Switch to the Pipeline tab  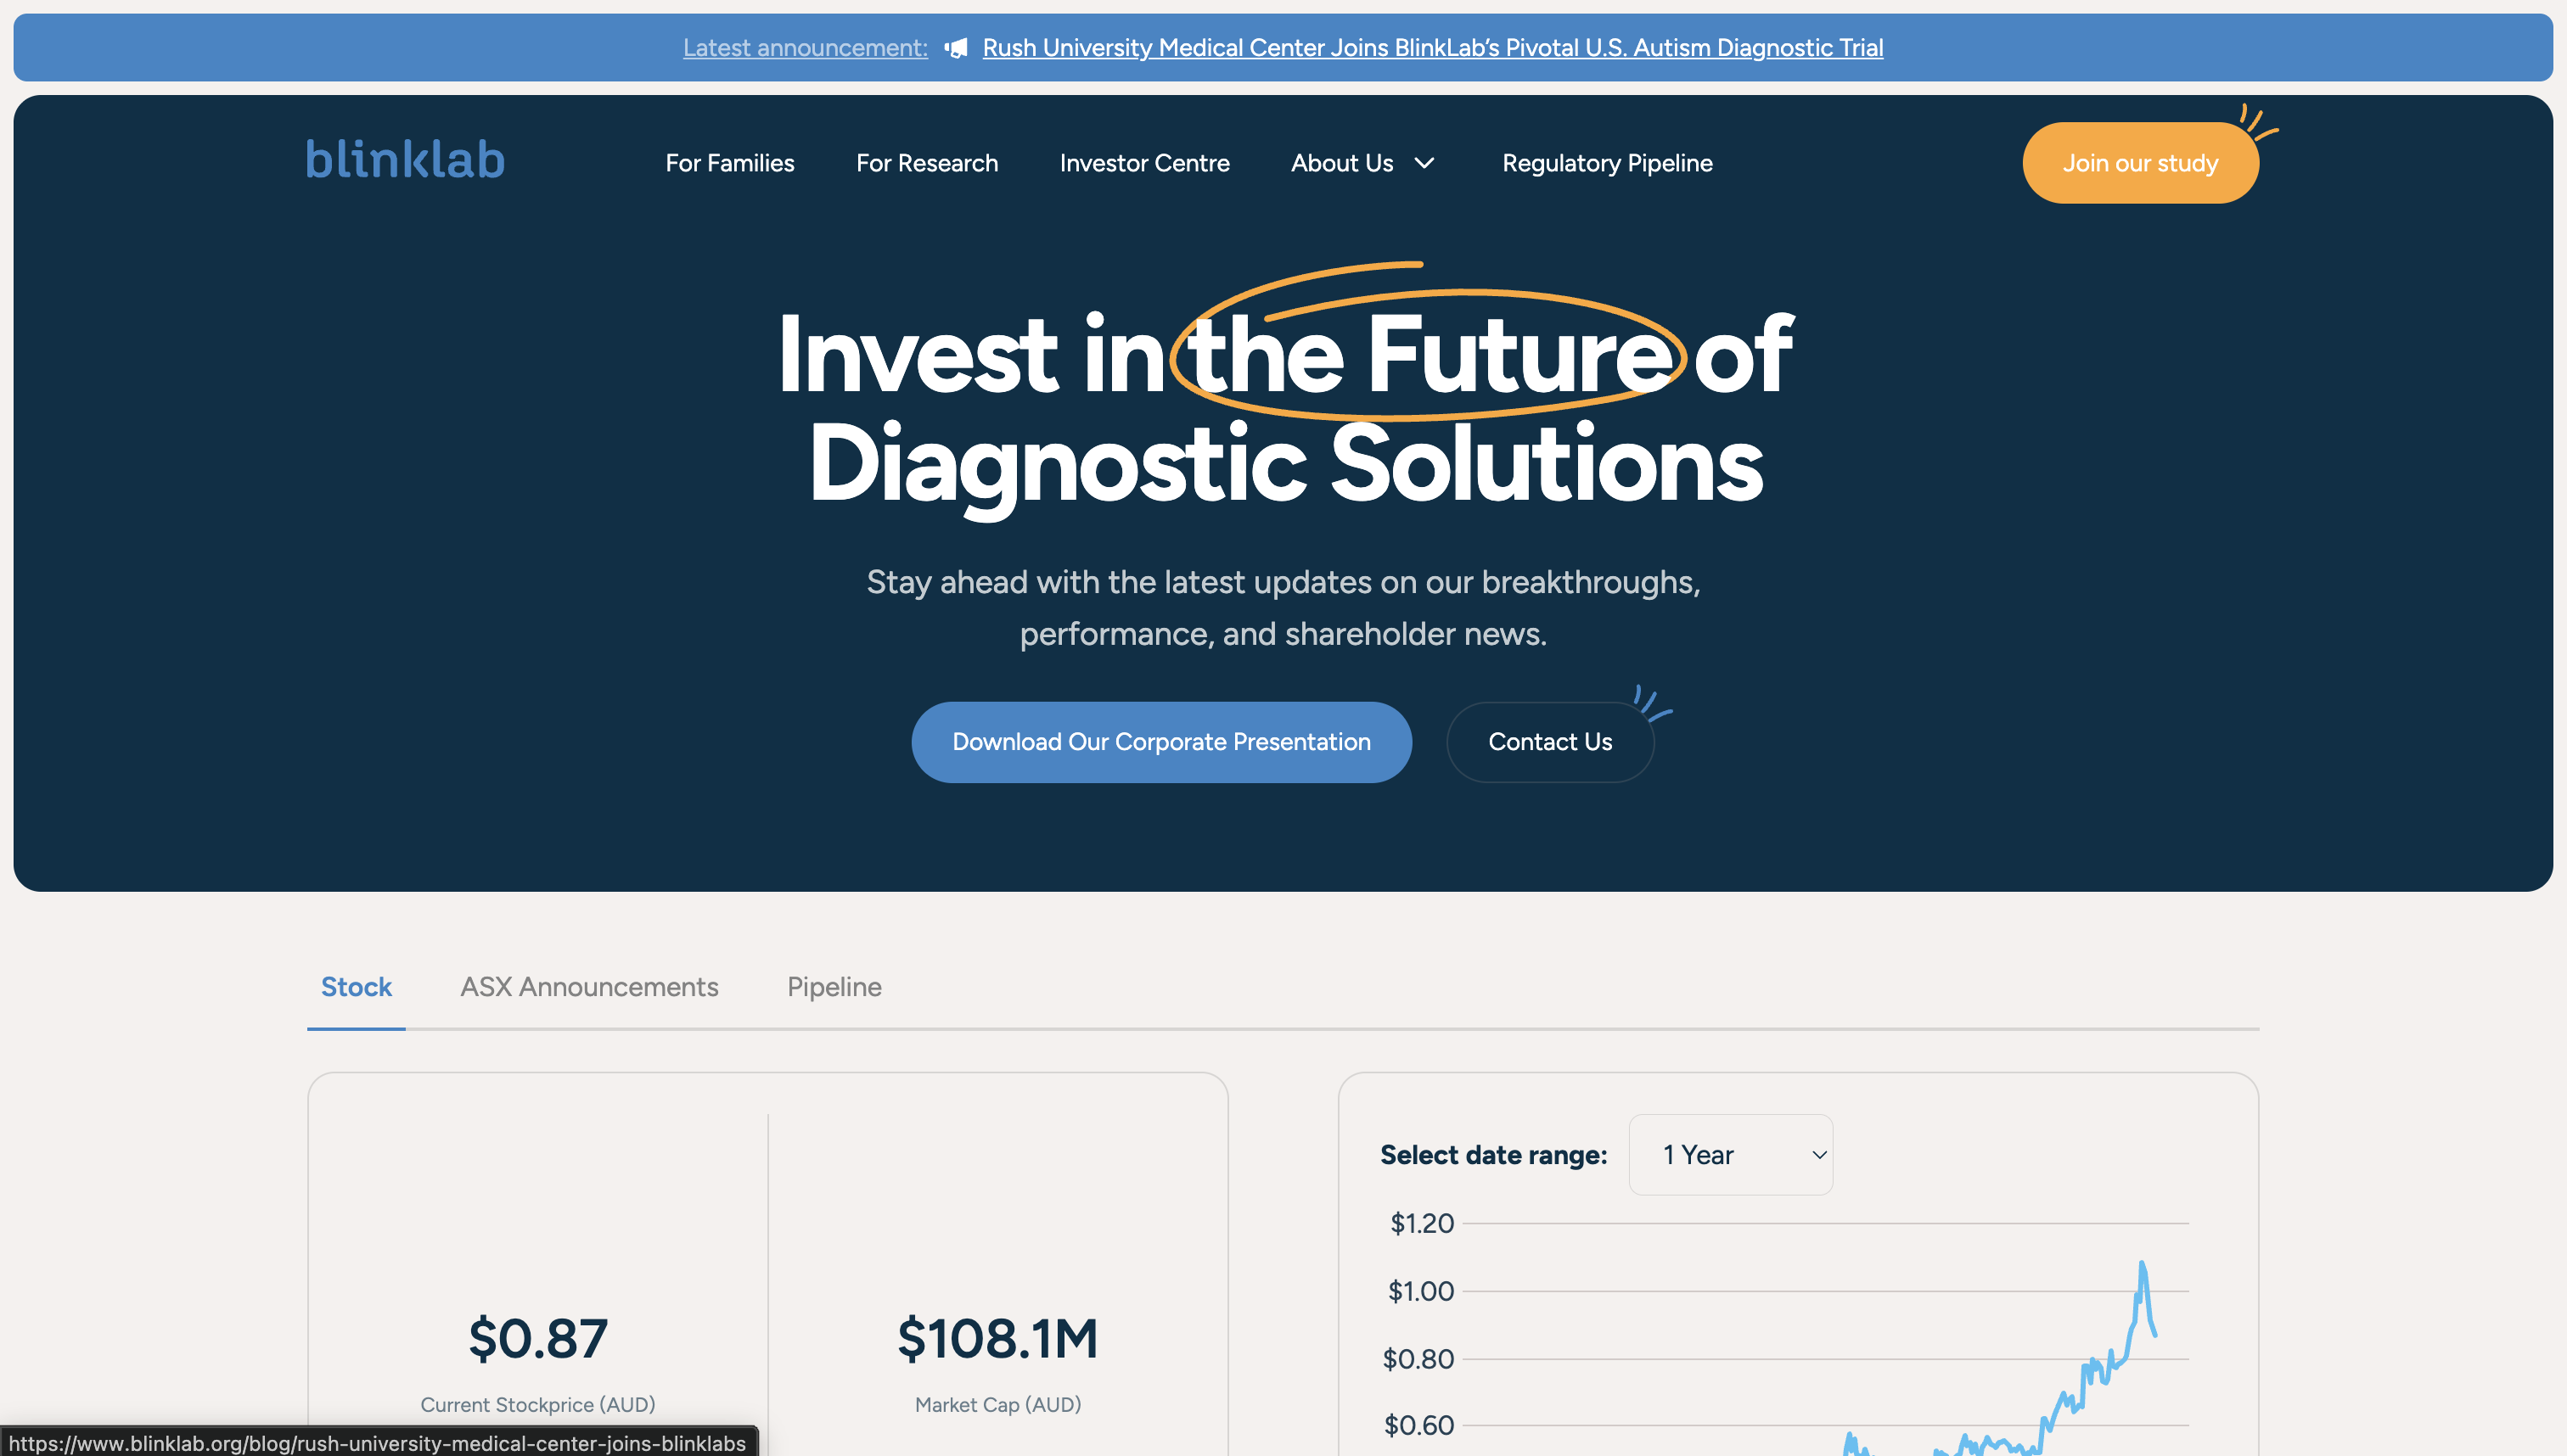[x=834, y=987]
